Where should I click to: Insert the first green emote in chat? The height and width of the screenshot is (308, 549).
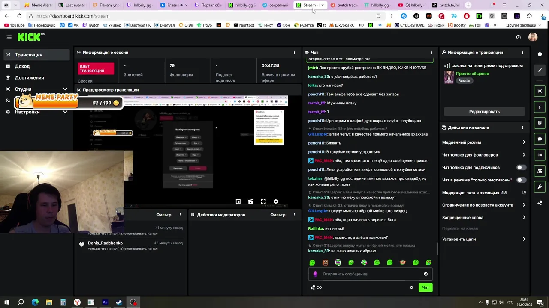pos(312,263)
